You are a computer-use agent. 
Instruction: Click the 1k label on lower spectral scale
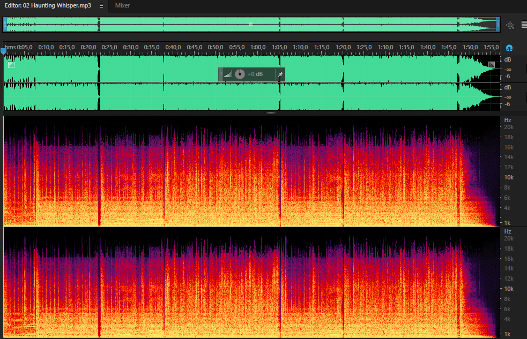pyautogui.click(x=507, y=334)
